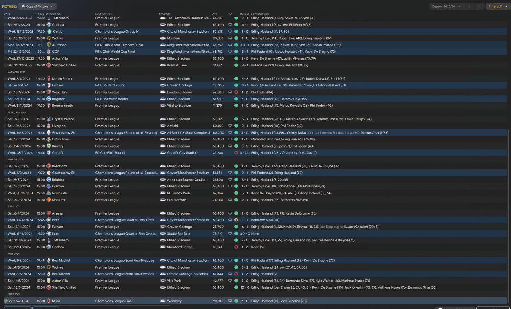Click the TV icon on the Liverpool row
Viewport: 511px width, 309px height.
(230, 126)
